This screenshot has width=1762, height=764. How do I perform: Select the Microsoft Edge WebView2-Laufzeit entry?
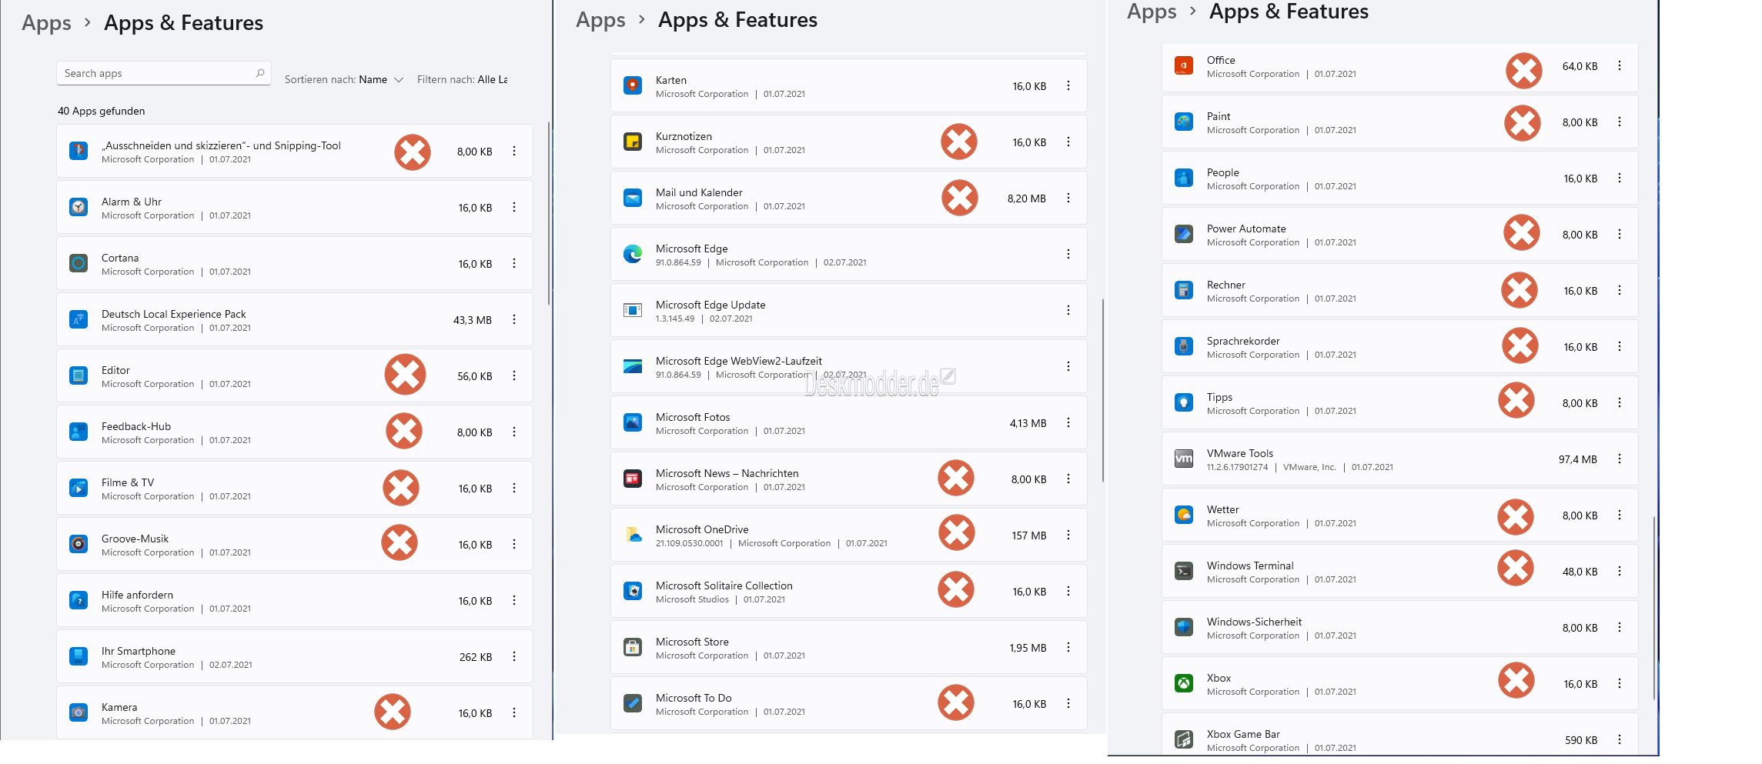click(x=848, y=366)
